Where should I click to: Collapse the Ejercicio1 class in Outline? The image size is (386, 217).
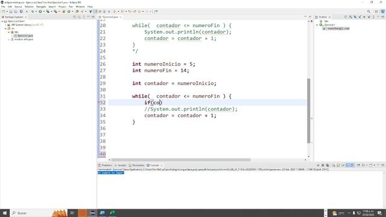pyautogui.click(x=317, y=25)
